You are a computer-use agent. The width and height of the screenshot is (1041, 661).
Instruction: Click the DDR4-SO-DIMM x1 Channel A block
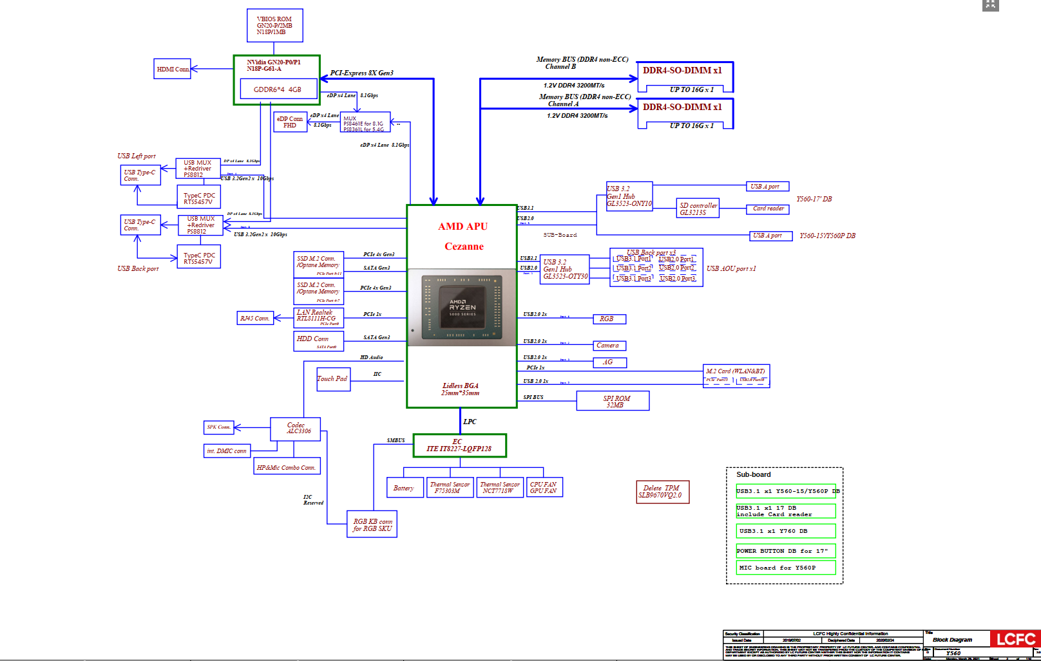coord(685,114)
